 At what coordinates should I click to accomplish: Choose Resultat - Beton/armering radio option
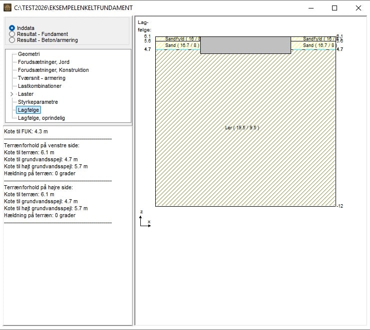pyautogui.click(x=12, y=40)
